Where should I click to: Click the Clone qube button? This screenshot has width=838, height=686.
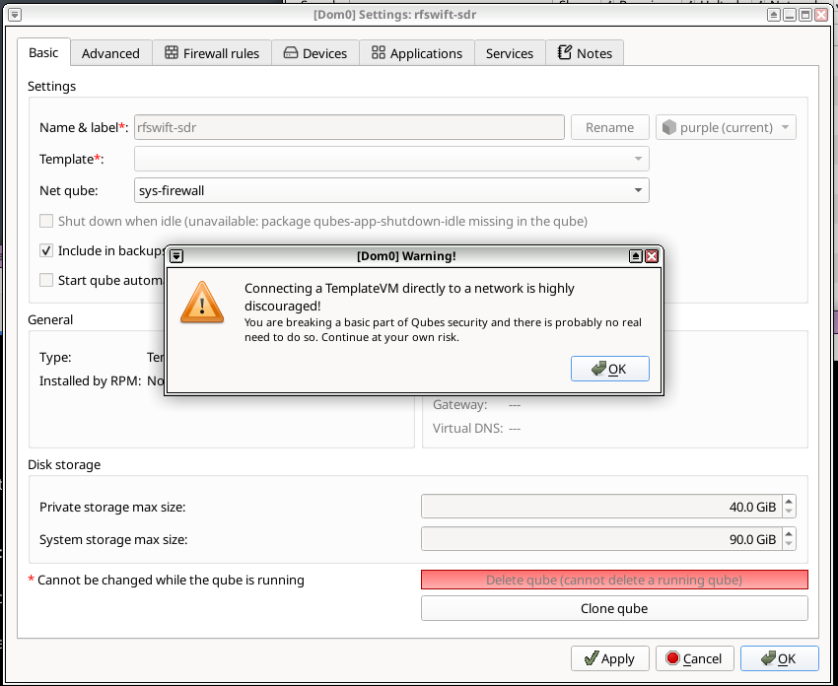click(x=614, y=608)
